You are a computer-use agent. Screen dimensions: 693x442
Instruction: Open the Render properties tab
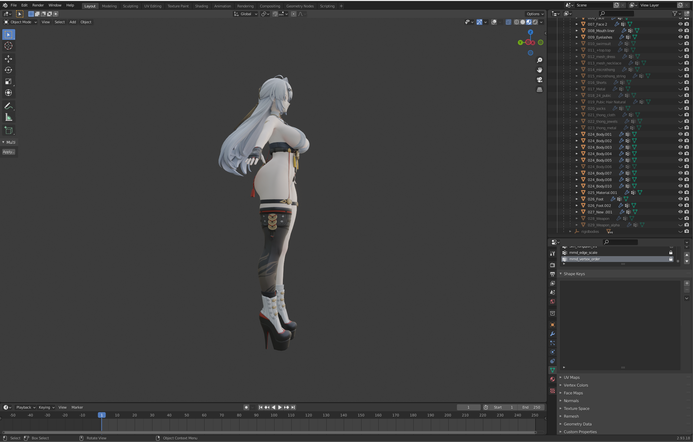tap(553, 265)
